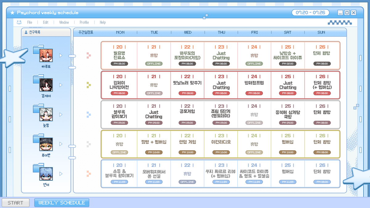Click the OFFLINE badge on 감제이's Tuesday
This screenshot has width=370, height=208.
[x=154, y=93]
